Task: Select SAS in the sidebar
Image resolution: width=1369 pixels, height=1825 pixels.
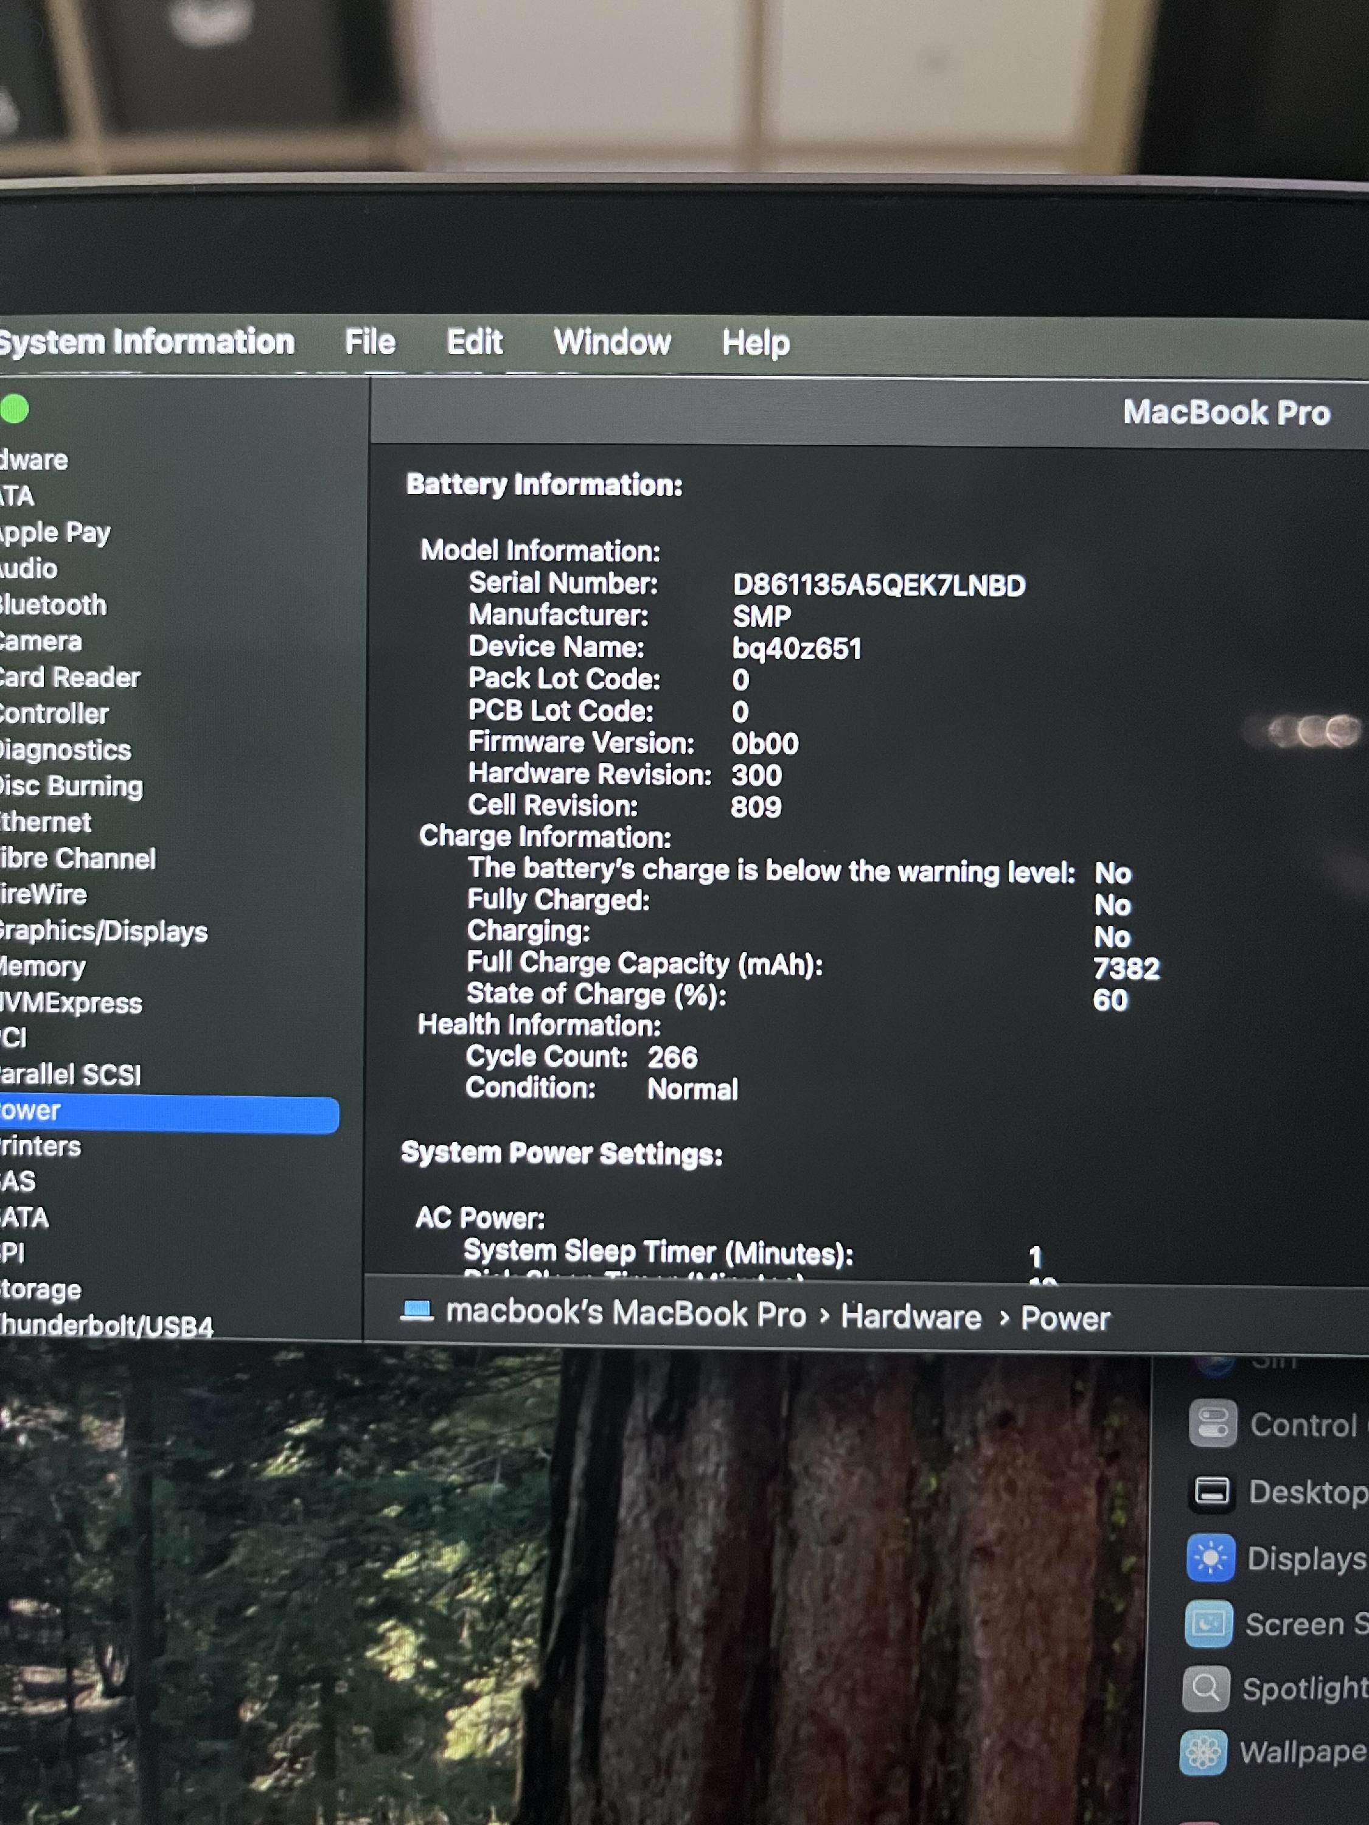Action: tap(18, 1181)
